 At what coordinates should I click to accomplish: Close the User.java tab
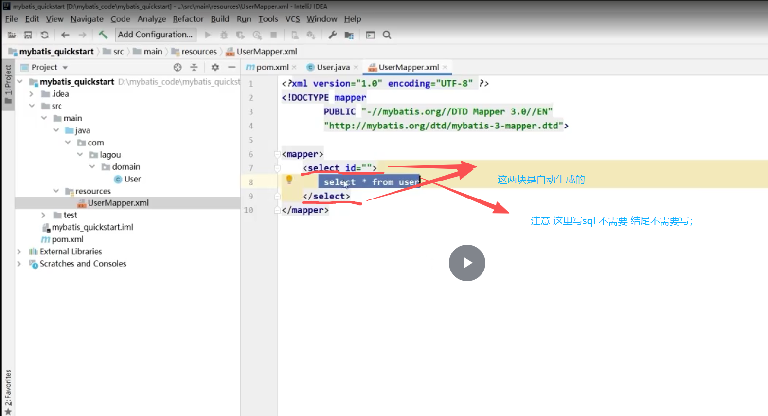coord(356,68)
